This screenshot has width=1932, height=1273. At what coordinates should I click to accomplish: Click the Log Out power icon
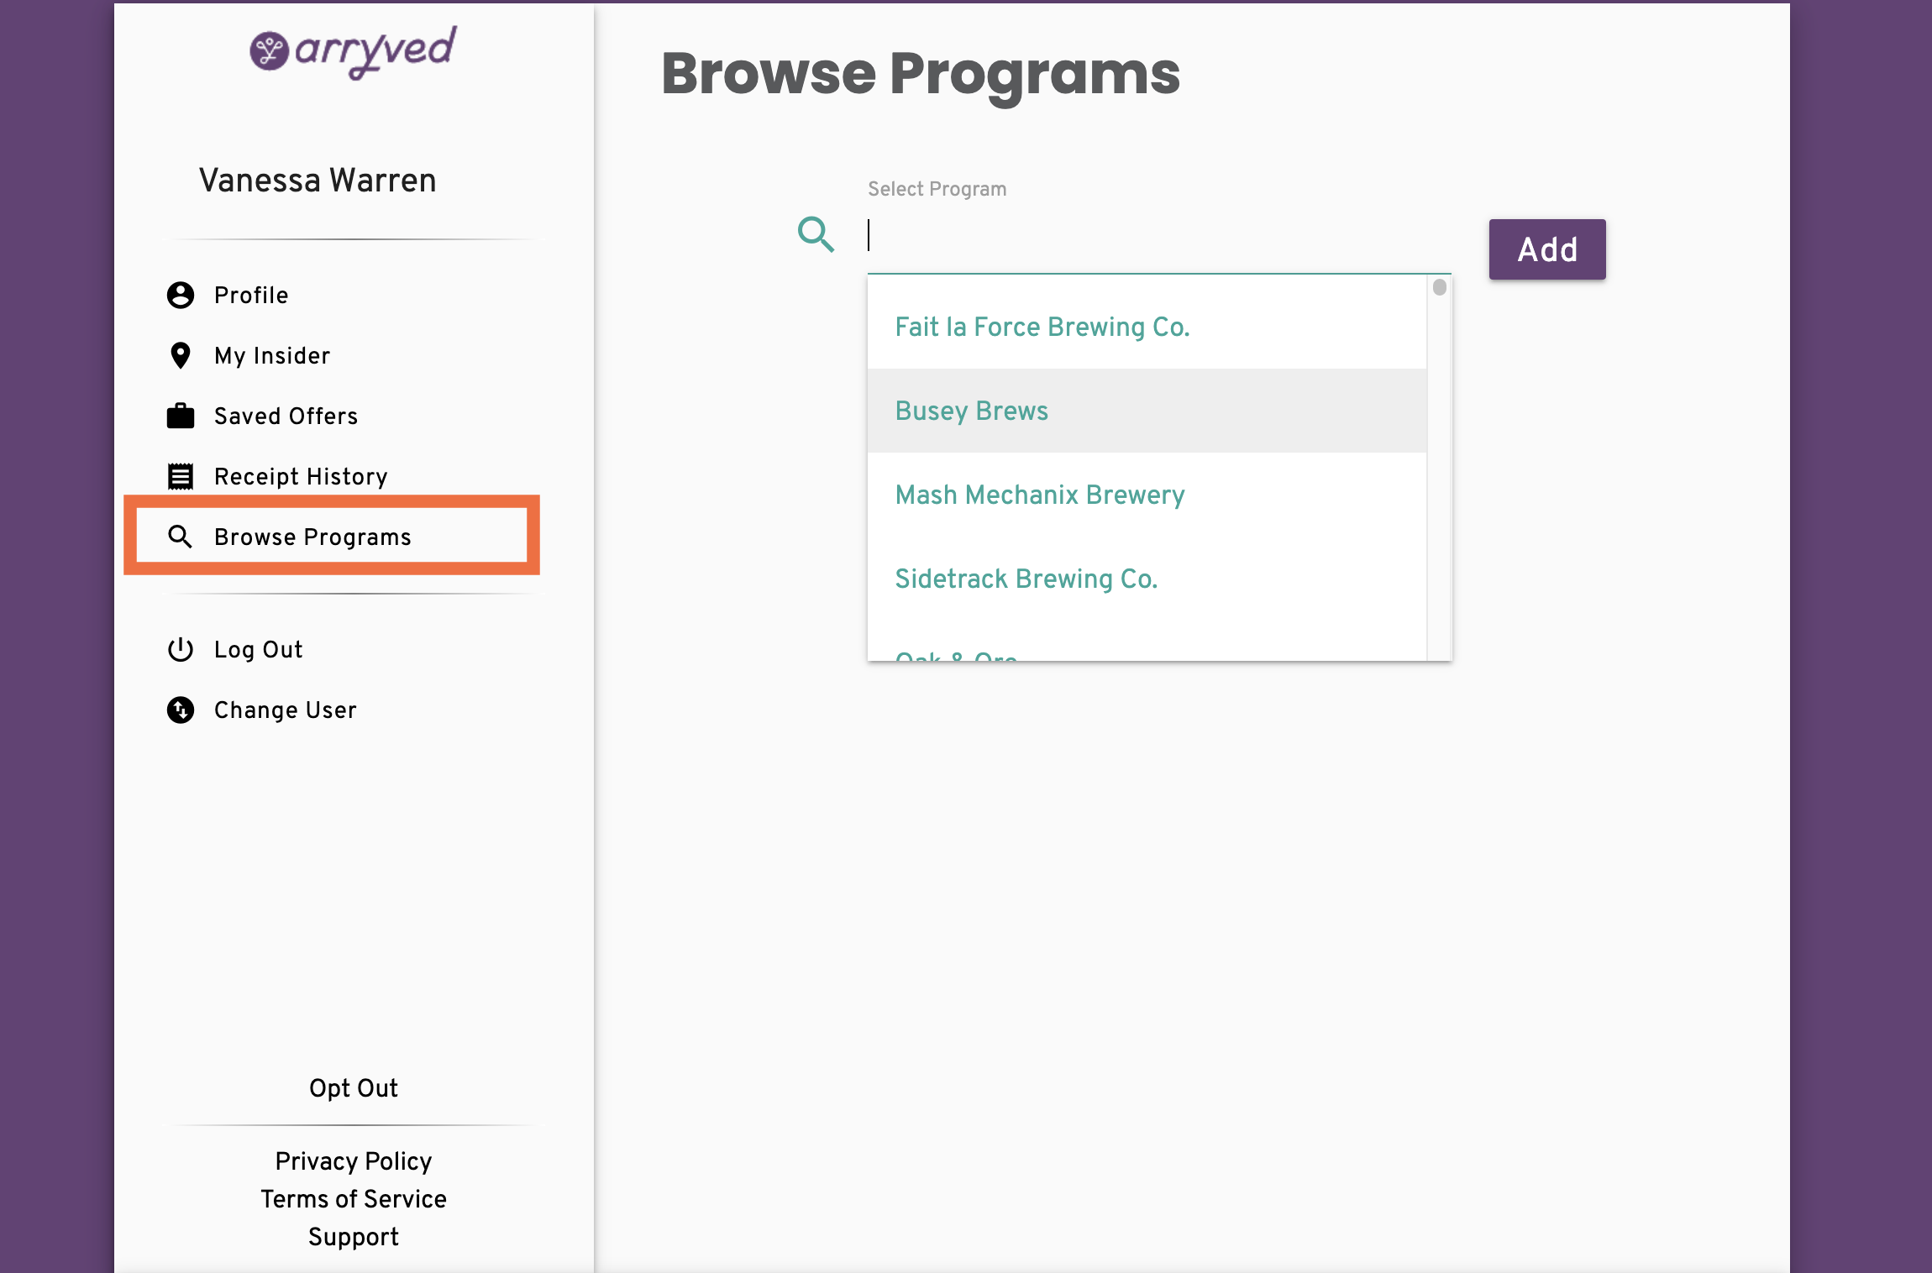pos(181,649)
